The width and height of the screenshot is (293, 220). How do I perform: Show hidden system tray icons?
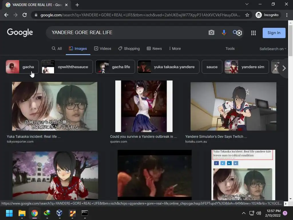[244, 213]
